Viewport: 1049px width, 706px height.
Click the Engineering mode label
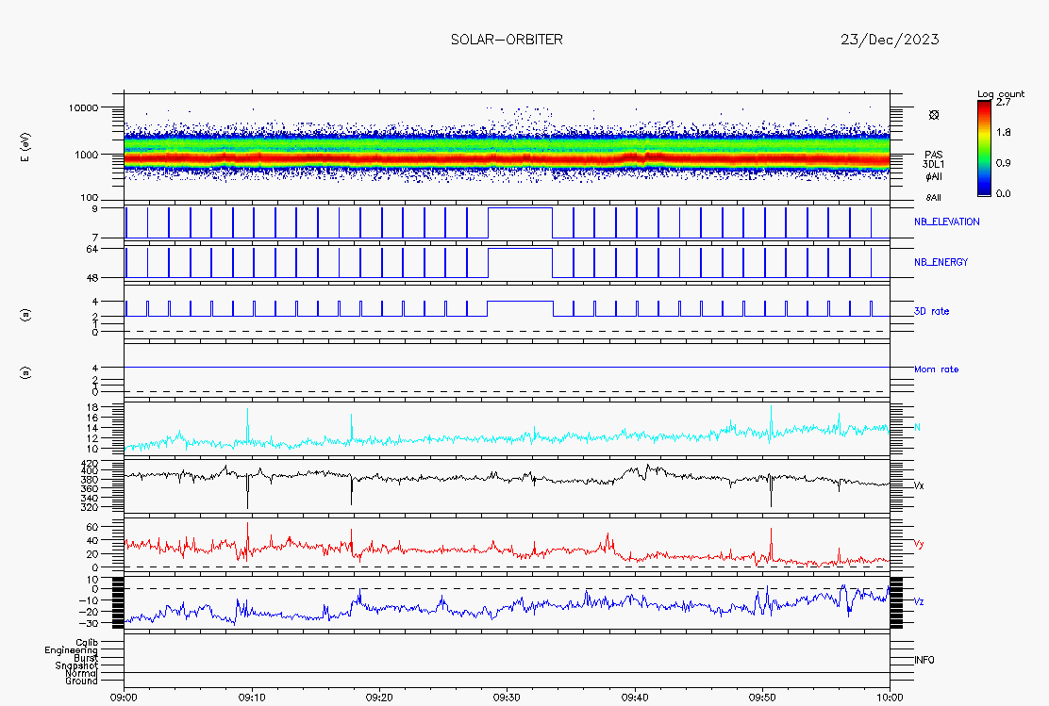point(71,649)
